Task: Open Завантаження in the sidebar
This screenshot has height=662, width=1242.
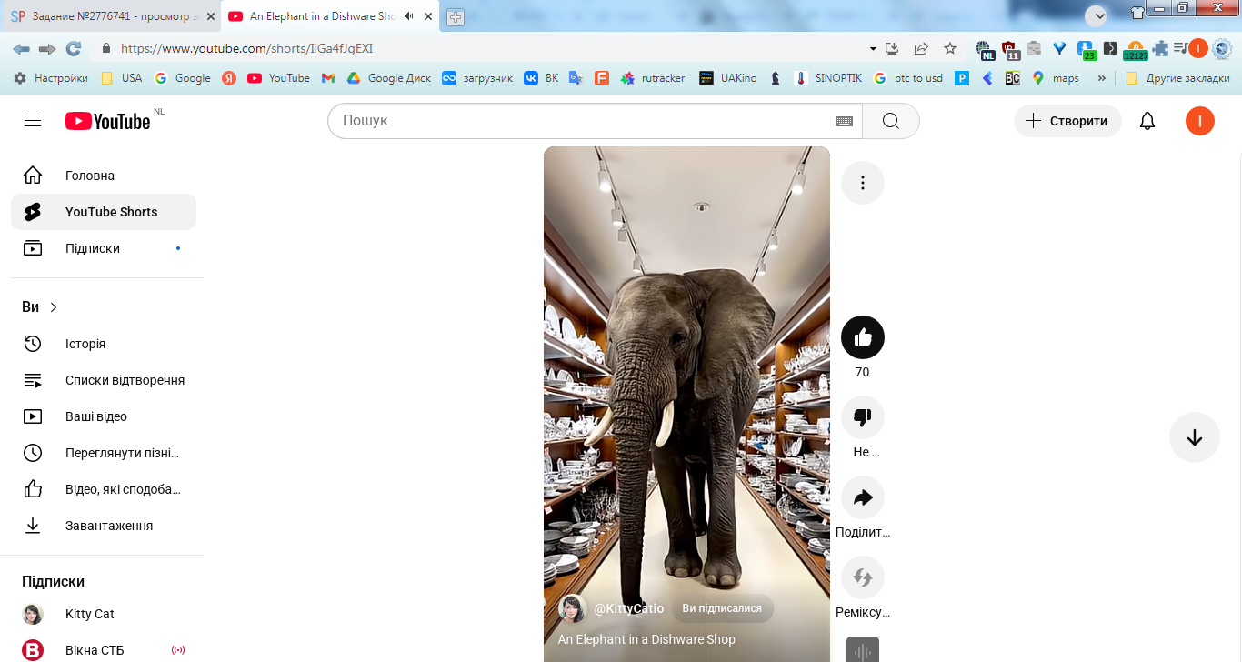Action: pos(104,526)
